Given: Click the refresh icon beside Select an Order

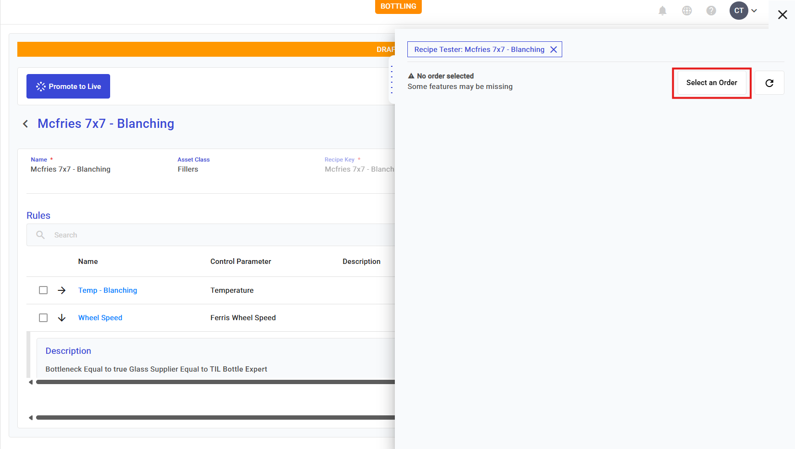Looking at the screenshot, I should tap(769, 83).
